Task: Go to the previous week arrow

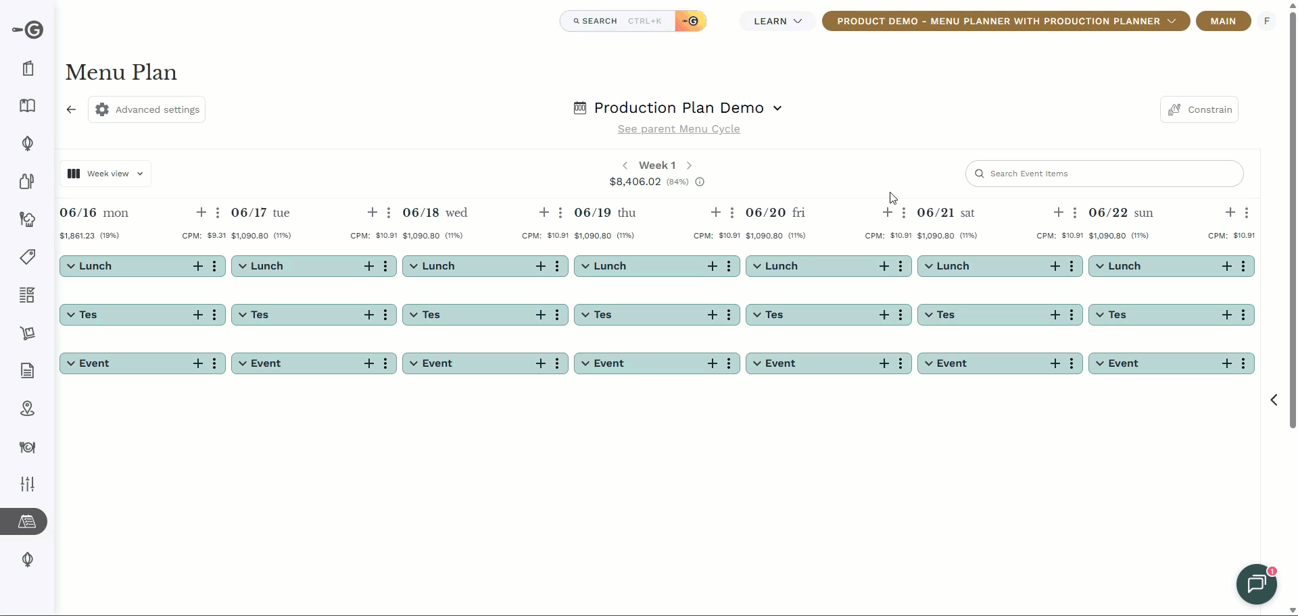Action: tap(625, 165)
